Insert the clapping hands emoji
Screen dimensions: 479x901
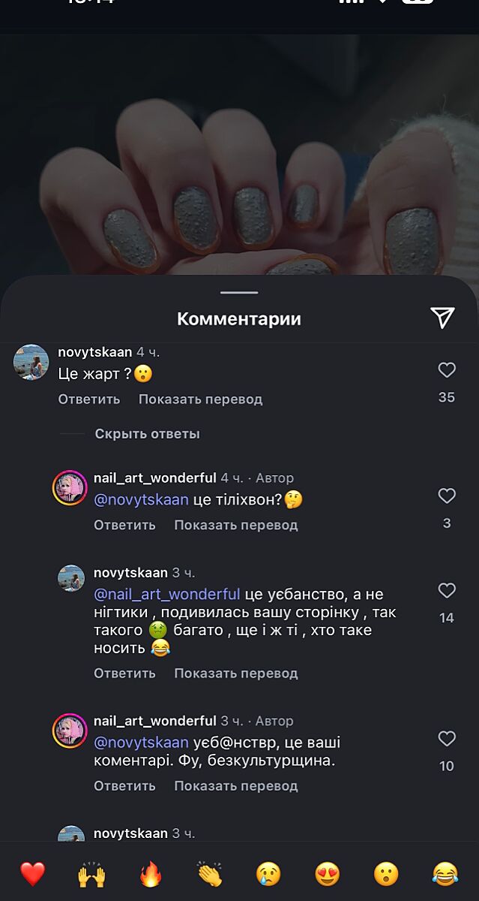tap(210, 874)
